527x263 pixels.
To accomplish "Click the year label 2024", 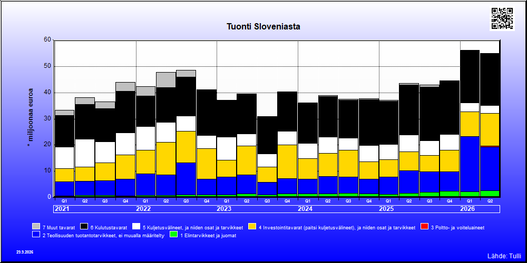I will pyautogui.click(x=305, y=209).
